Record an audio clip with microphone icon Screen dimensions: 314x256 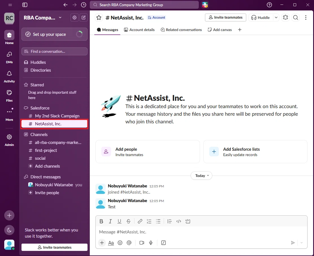(151, 243)
